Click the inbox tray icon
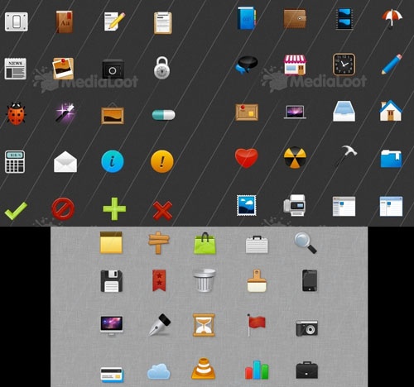The image size is (414, 387). click(x=344, y=111)
